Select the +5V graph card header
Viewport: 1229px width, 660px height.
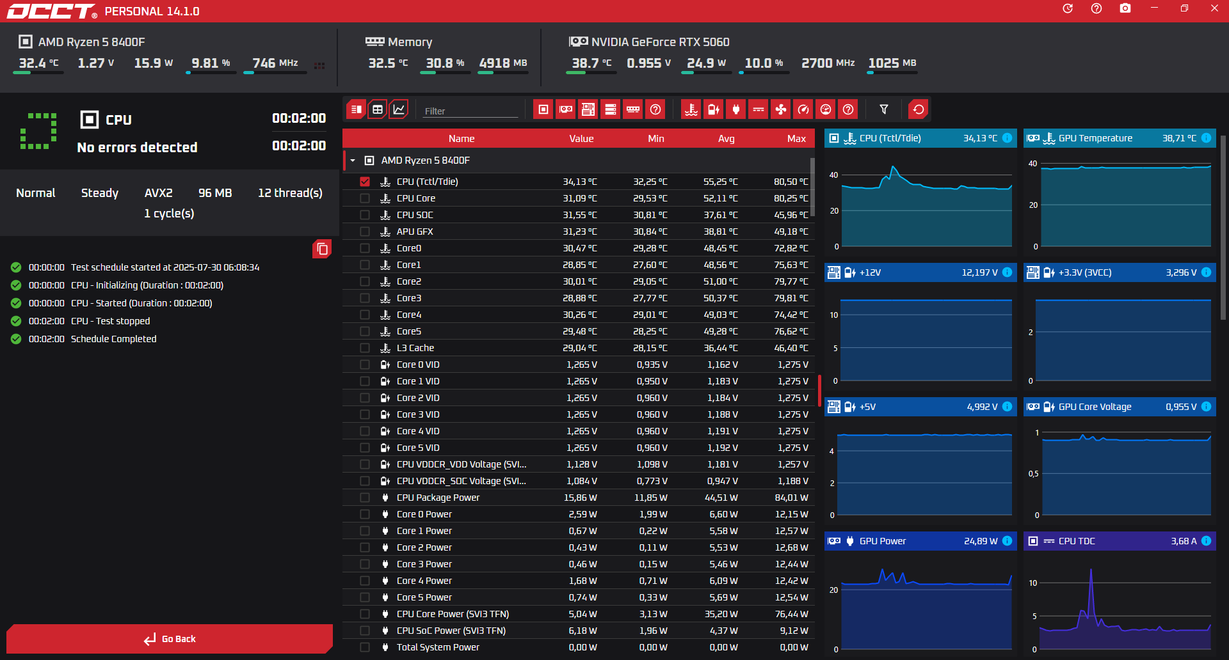920,407
